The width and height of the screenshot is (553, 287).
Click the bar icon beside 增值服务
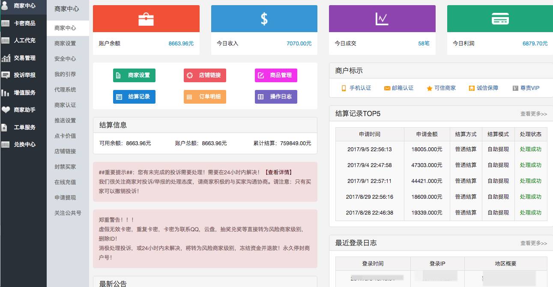[x=5, y=93]
